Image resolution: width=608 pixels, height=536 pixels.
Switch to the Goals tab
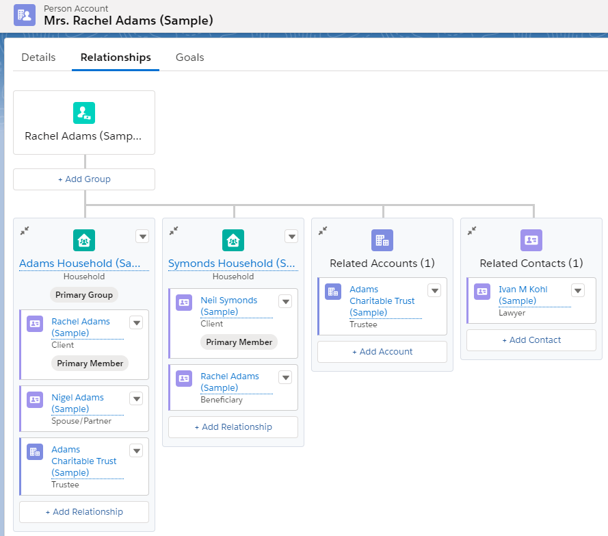(189, 58)
